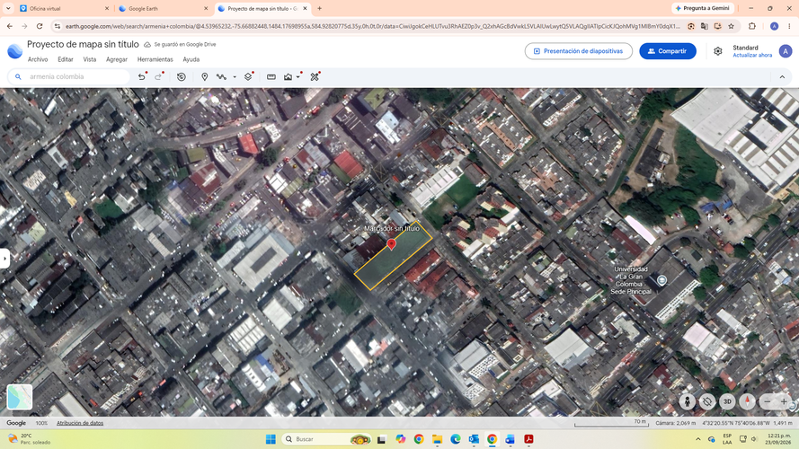Click the taskbar Buscar search box
799x449 pixels.
point(326,439)
